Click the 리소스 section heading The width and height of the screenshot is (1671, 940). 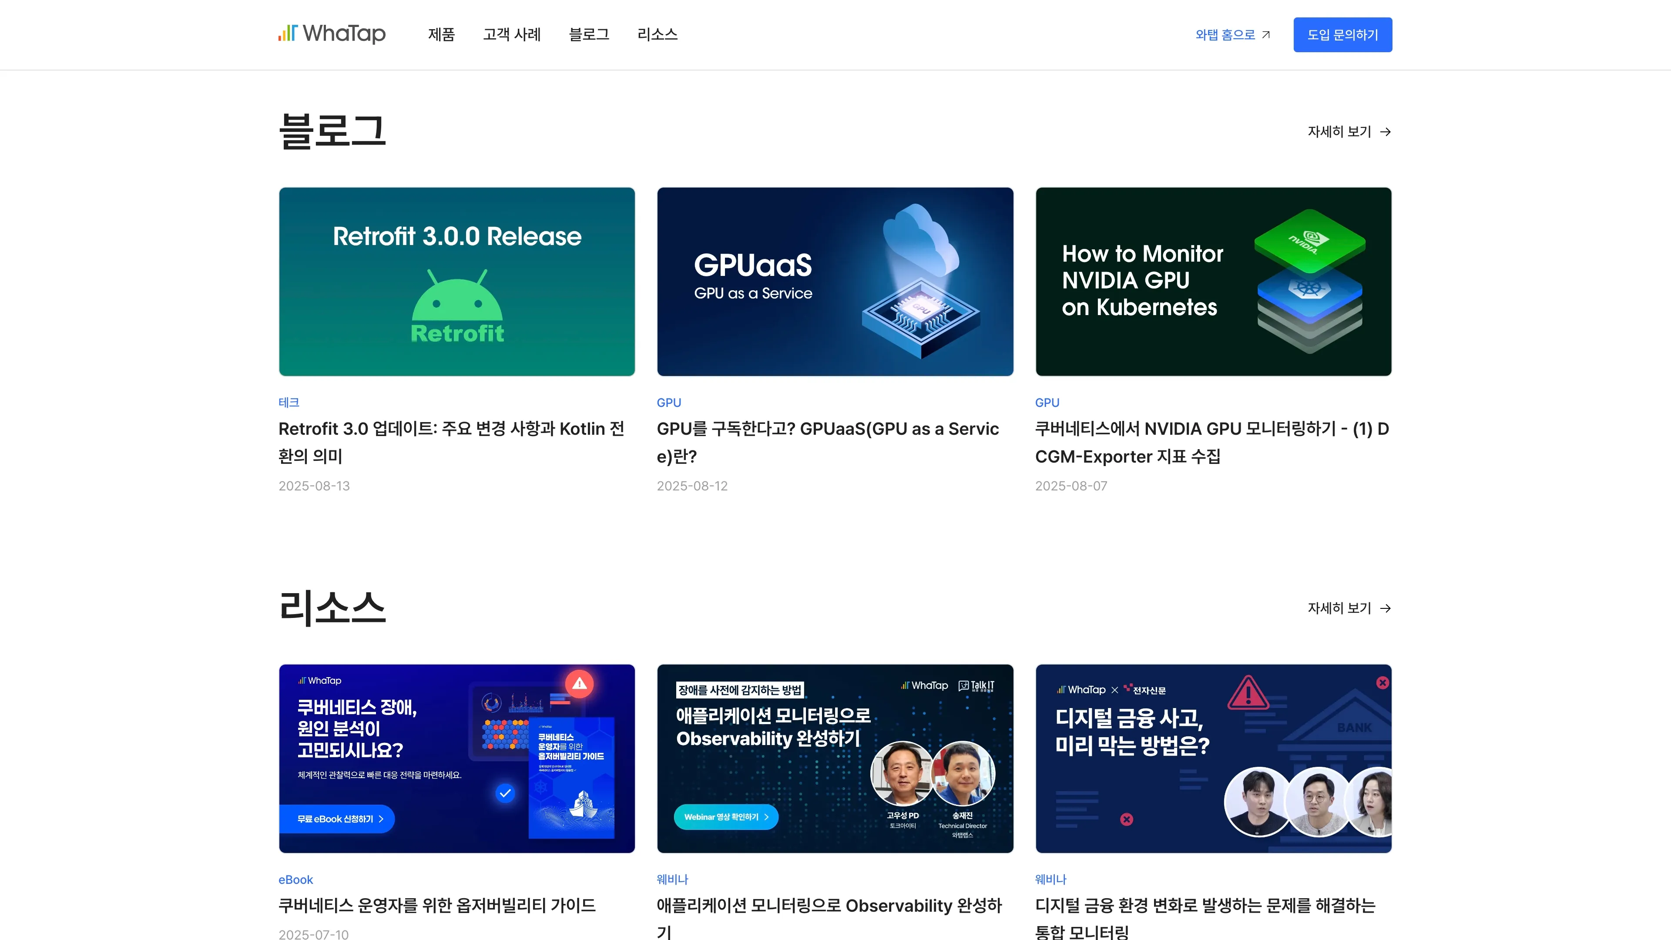pos(332,608)
